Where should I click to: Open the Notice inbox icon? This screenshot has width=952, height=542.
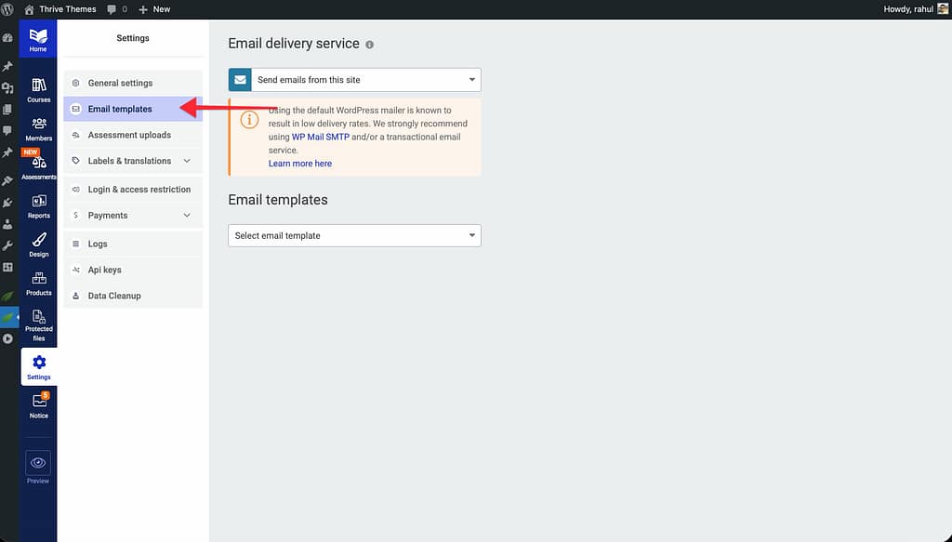point(38,405)
